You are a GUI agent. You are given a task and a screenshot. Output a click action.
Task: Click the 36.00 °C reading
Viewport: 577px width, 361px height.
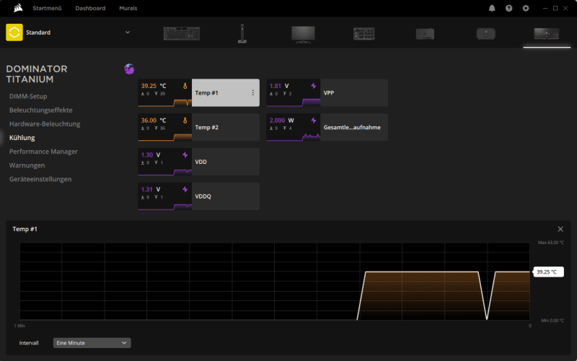pyautogui.click(x=154, y=121)
